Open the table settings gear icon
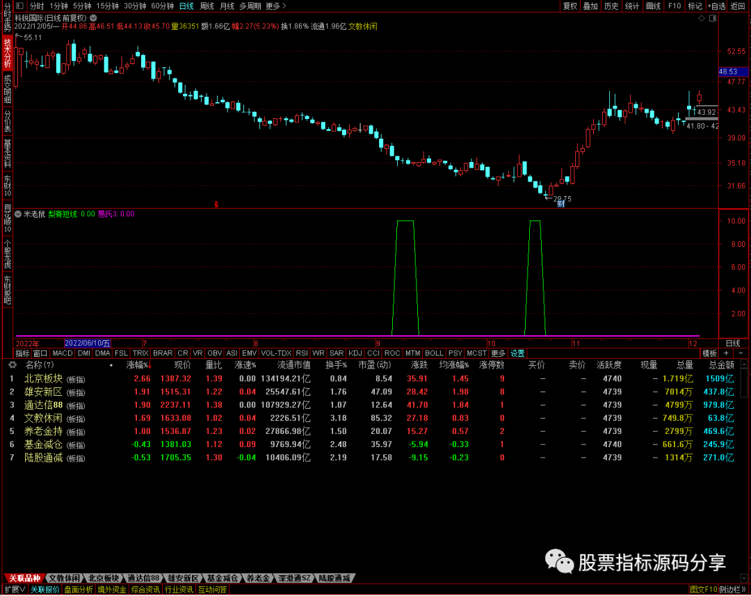 pos(13,365)
